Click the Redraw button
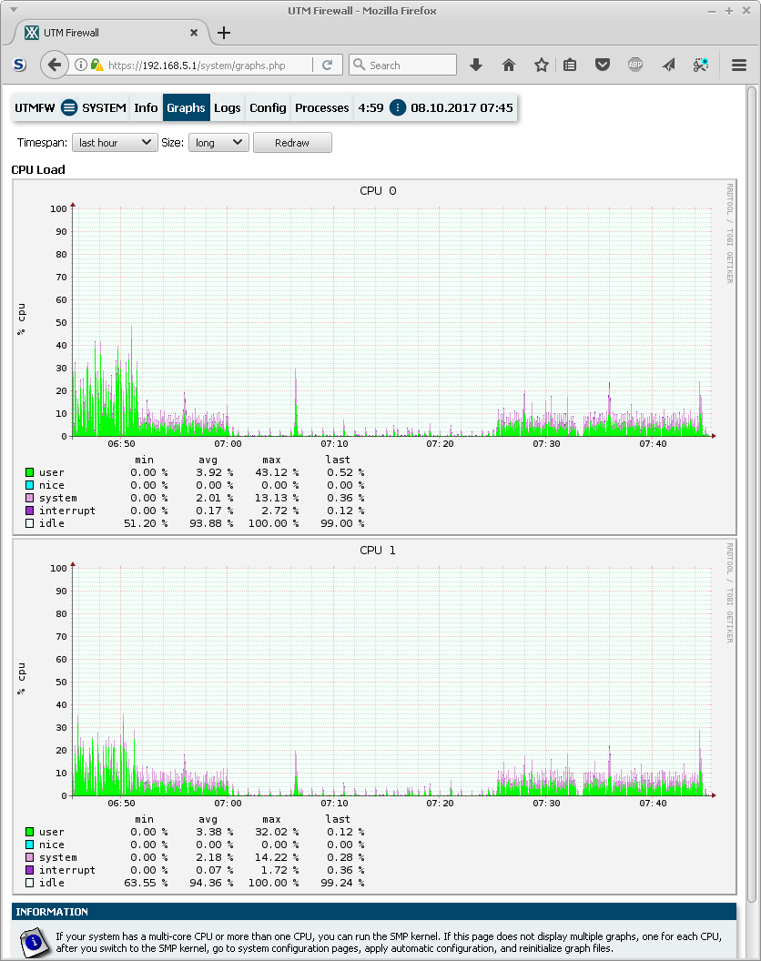 [292, 143]
